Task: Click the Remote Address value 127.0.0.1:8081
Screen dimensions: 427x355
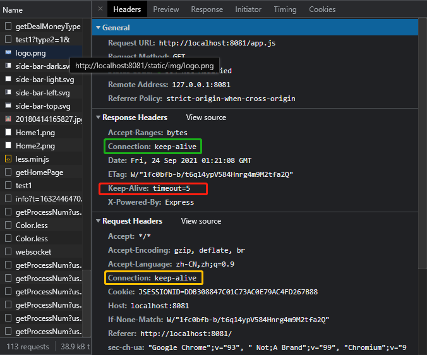Action: click(x=201, y=85)
